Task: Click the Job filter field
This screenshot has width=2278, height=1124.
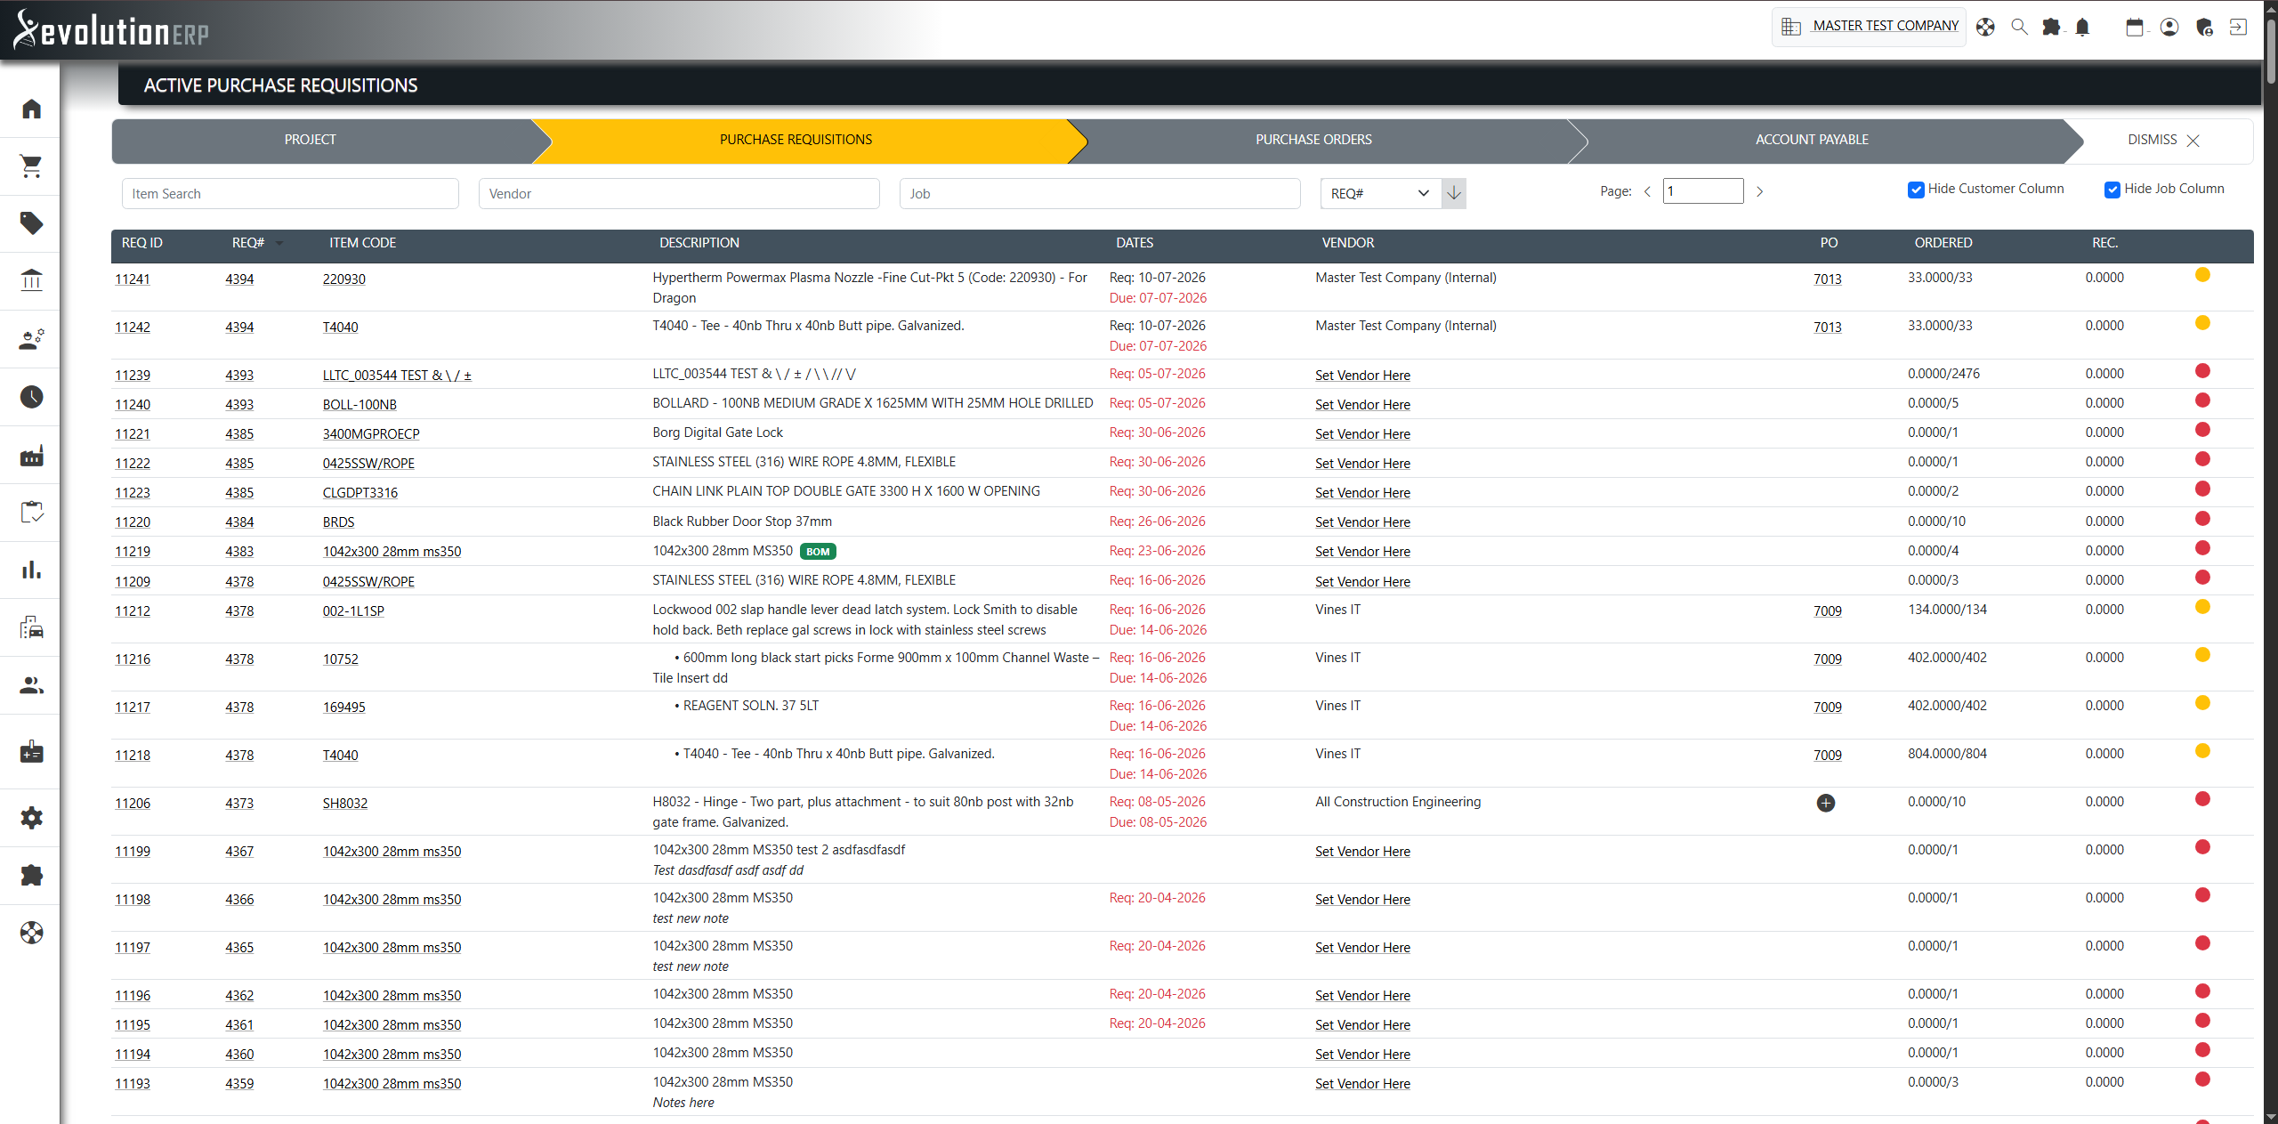Action: coord(1100,193)
